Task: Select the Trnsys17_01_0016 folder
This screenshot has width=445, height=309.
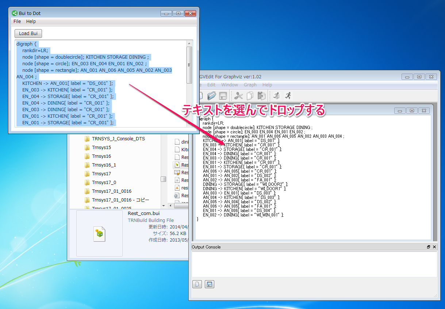Action: [111, 191]
